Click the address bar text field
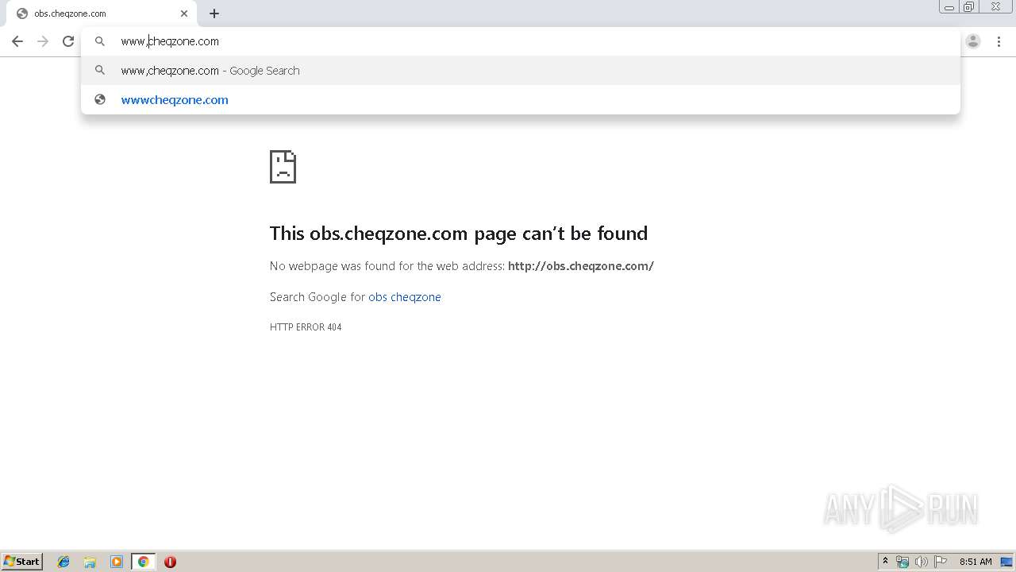This screenshot has height=572, width=1016. point(520,41)
